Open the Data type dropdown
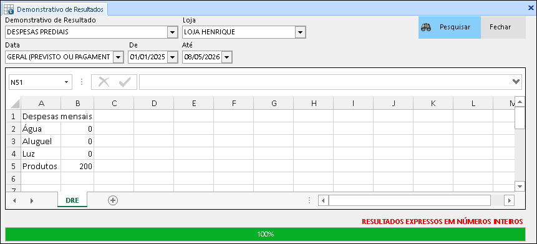This screenshot has height=244, width=537. pos(118,57)
